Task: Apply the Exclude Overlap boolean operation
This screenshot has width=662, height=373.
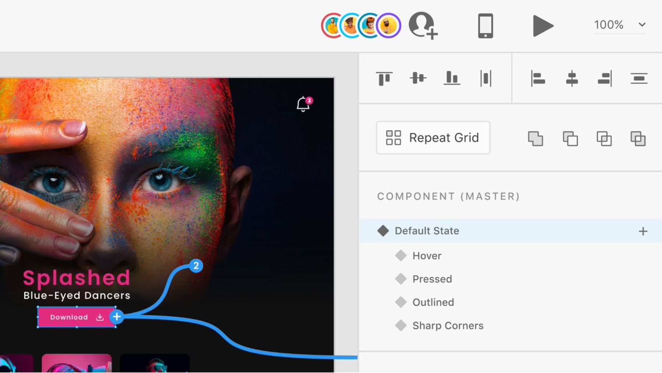Action: tap(638, 139)
